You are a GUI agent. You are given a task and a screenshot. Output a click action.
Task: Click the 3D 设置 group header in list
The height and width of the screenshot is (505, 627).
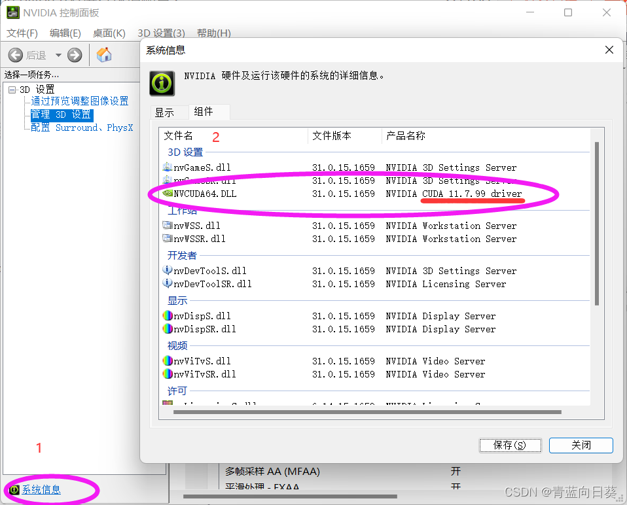coord(185,152)
